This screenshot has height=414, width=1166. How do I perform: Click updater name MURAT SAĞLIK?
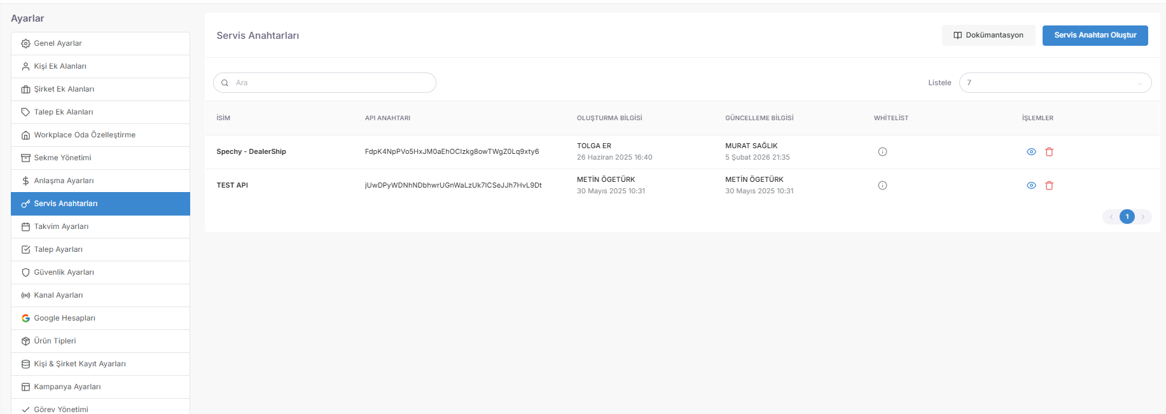pos(751,146)
